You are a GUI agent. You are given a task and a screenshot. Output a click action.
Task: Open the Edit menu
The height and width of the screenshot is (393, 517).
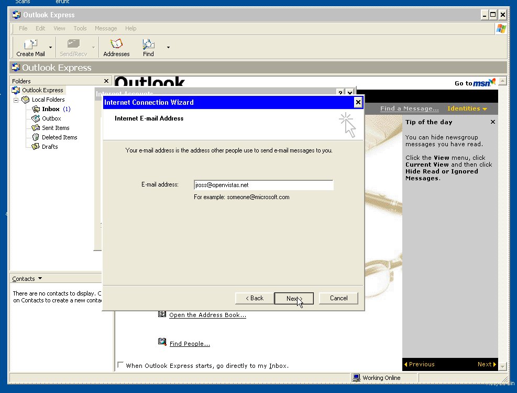pos(40,28)
